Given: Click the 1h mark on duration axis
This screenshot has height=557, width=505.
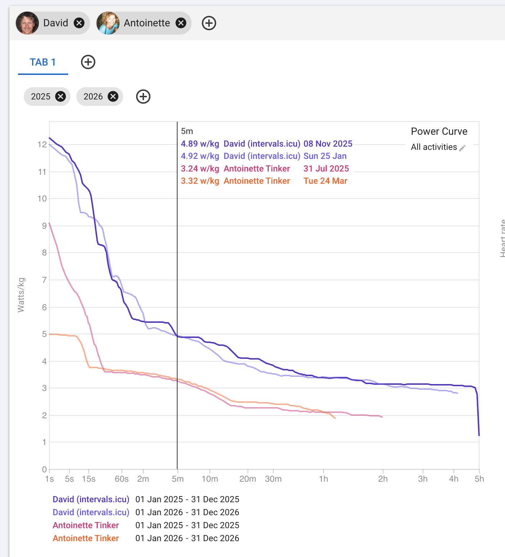Looking at the screenshot, I should [323, 479].
